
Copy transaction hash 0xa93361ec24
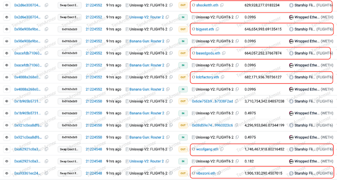[46, 173]
